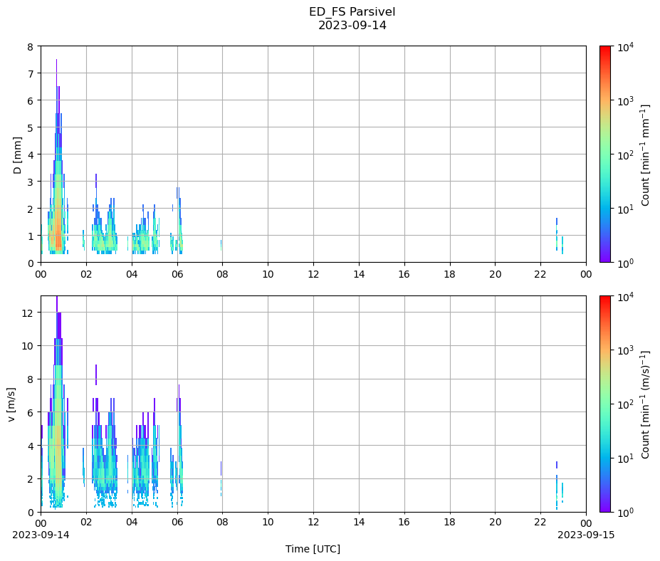Screen dimensions: 660x561
Task: Click tick label "5" on the D axis
Action: [30, 128]
